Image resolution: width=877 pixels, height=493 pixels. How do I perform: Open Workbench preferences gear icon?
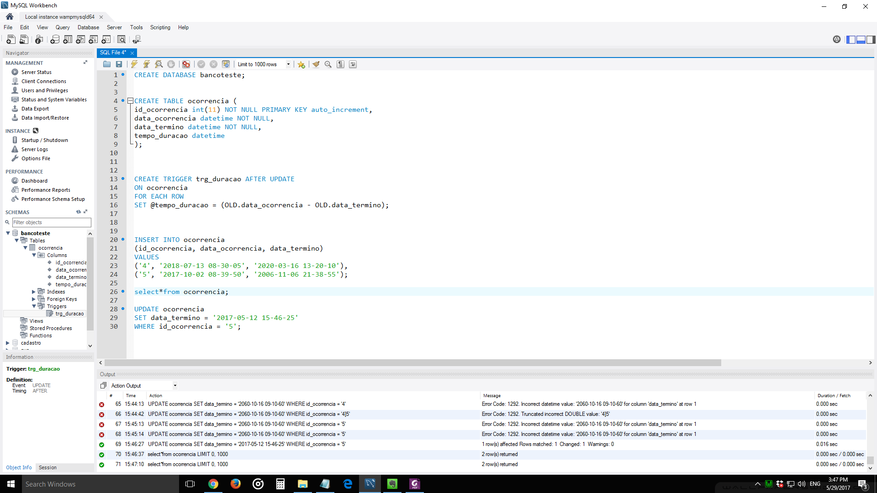pyautogui.click(x=837, y=40)
